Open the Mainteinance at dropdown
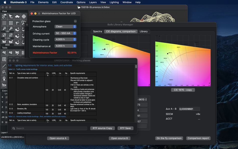The image size is (238, 149). [x=65, y=46]
